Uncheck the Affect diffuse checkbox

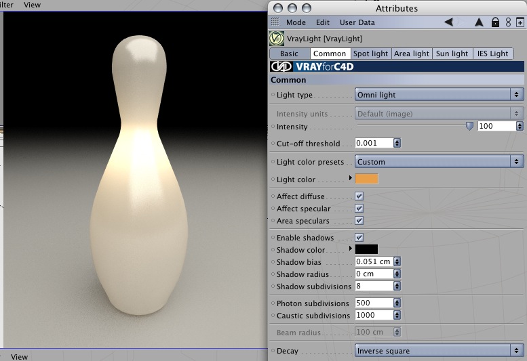(359, 196)
